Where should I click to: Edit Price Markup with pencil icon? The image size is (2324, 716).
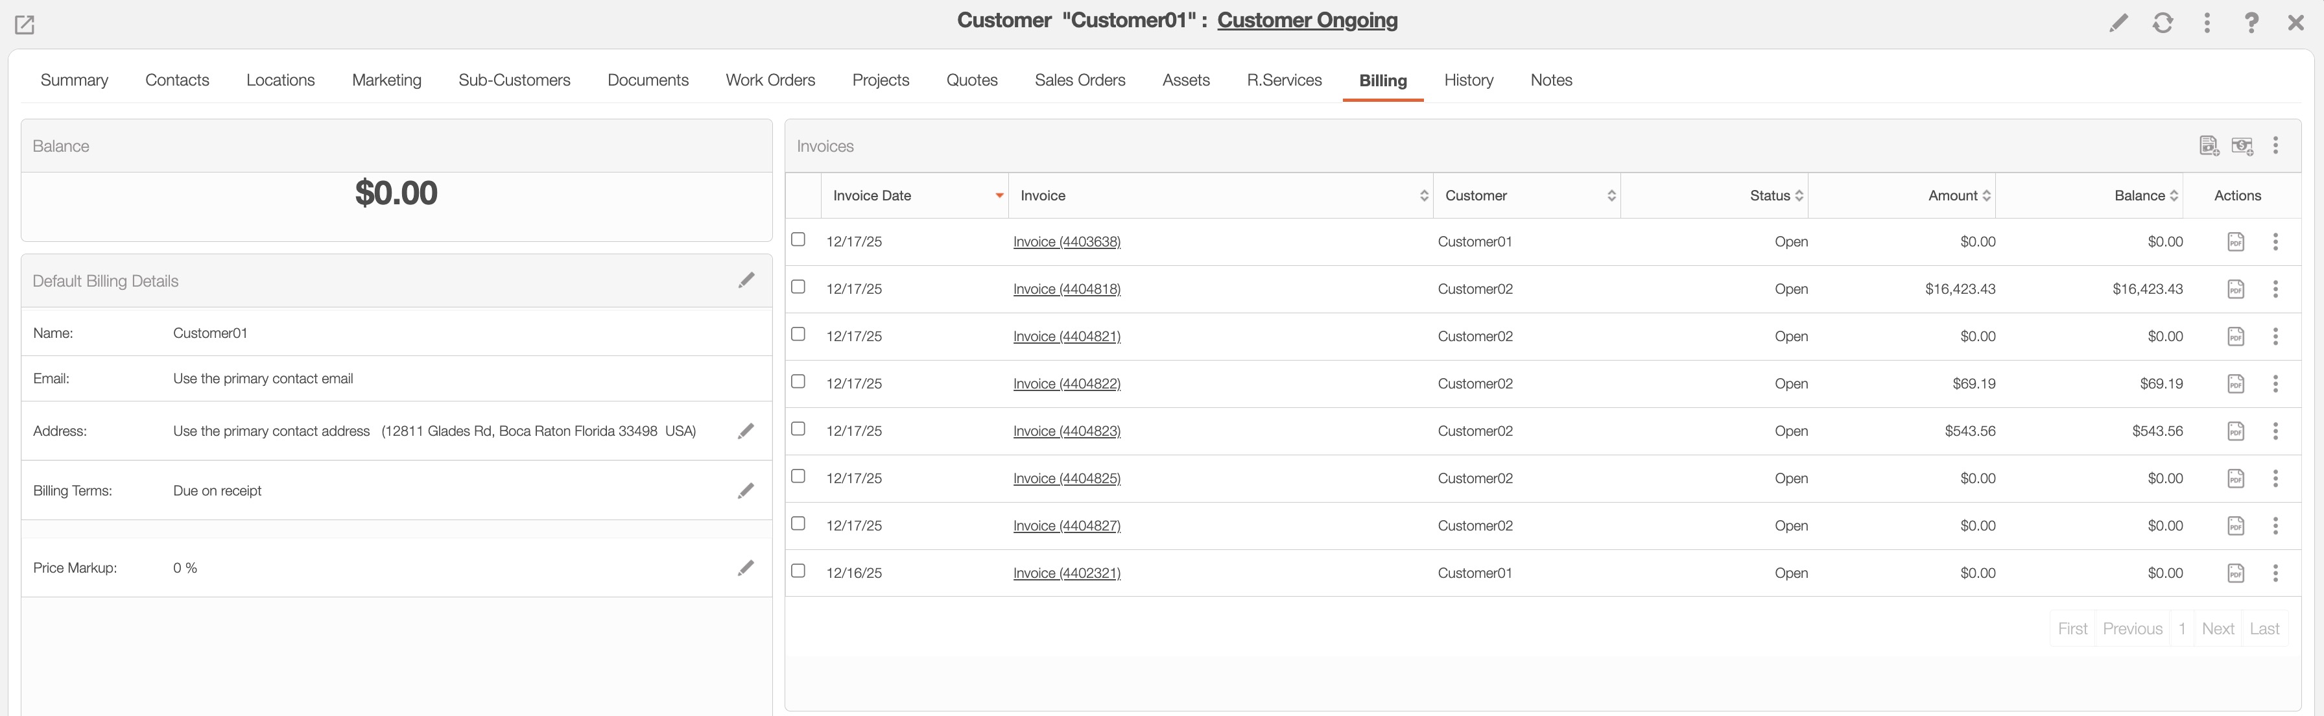pos(745,567)
